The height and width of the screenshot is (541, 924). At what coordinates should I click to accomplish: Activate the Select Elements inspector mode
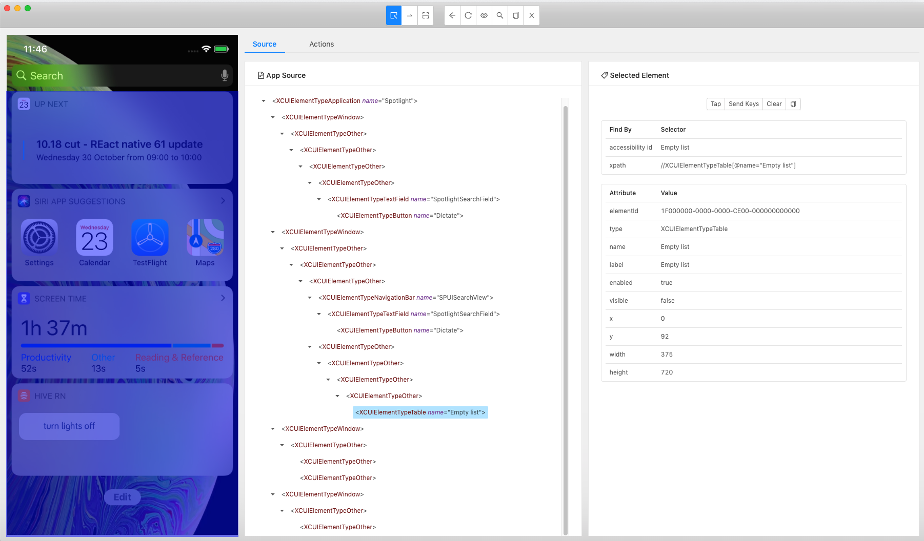pos(394,15)
